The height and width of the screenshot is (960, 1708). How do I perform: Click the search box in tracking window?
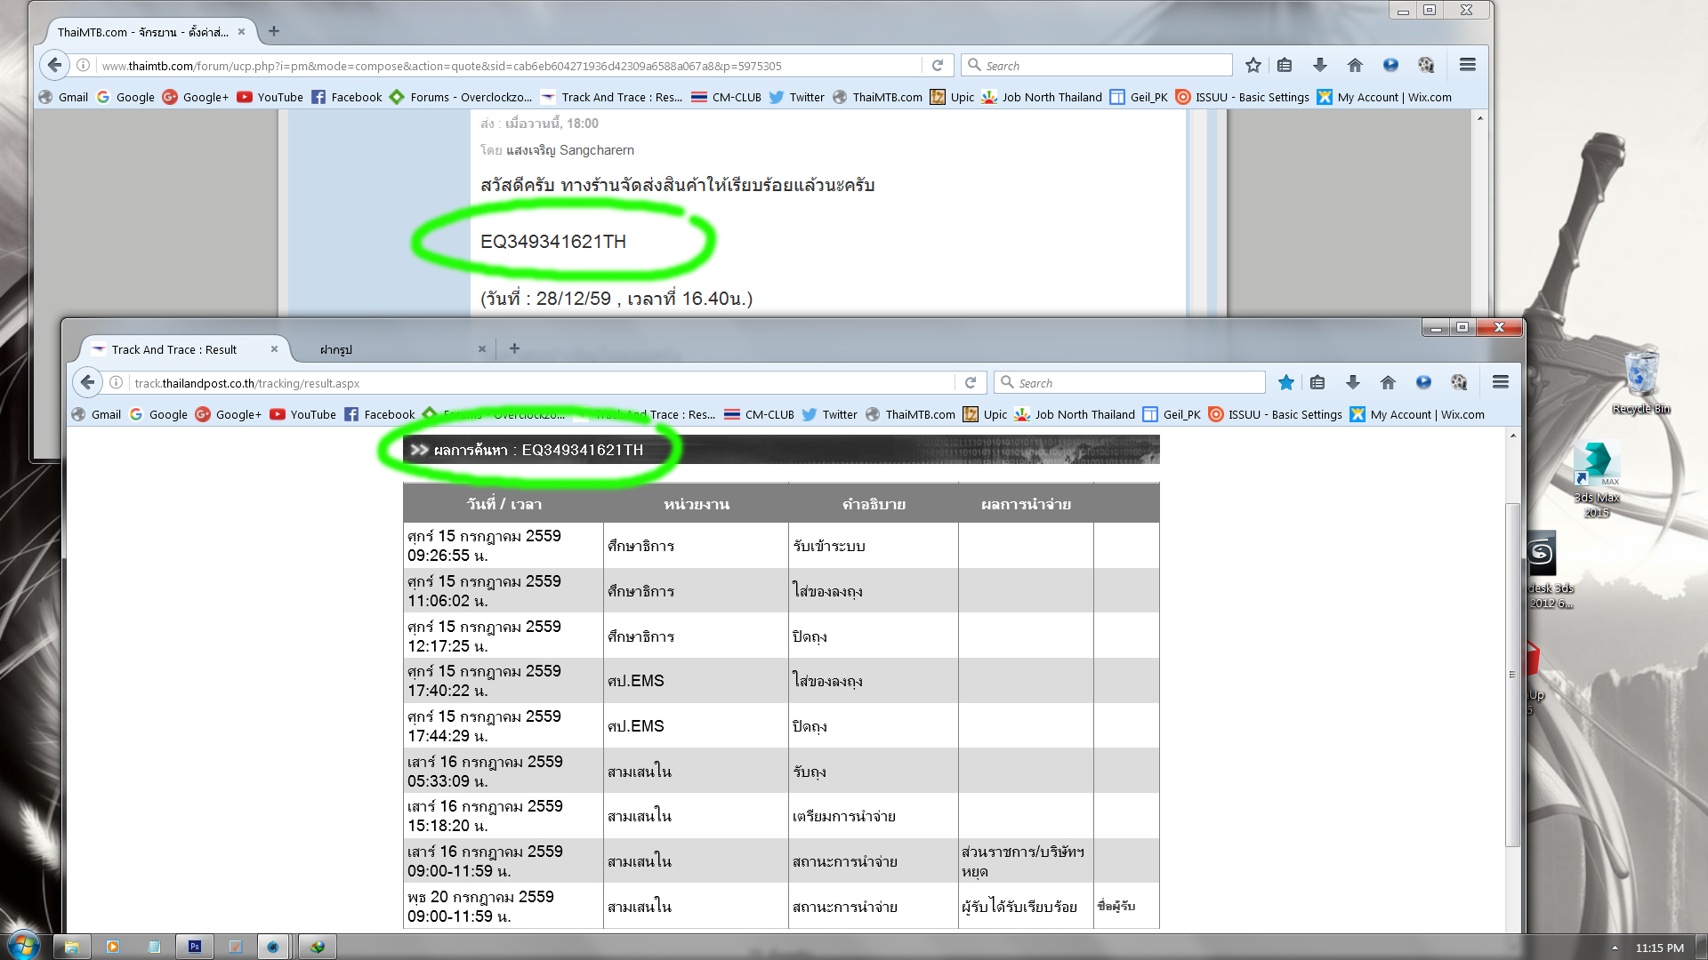click(x=1130, y=383)
